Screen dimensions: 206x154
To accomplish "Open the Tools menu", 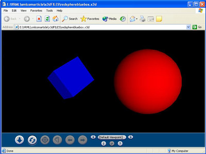I will pos(49,11).
